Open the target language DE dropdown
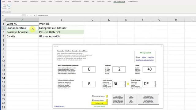 point(155,84)
